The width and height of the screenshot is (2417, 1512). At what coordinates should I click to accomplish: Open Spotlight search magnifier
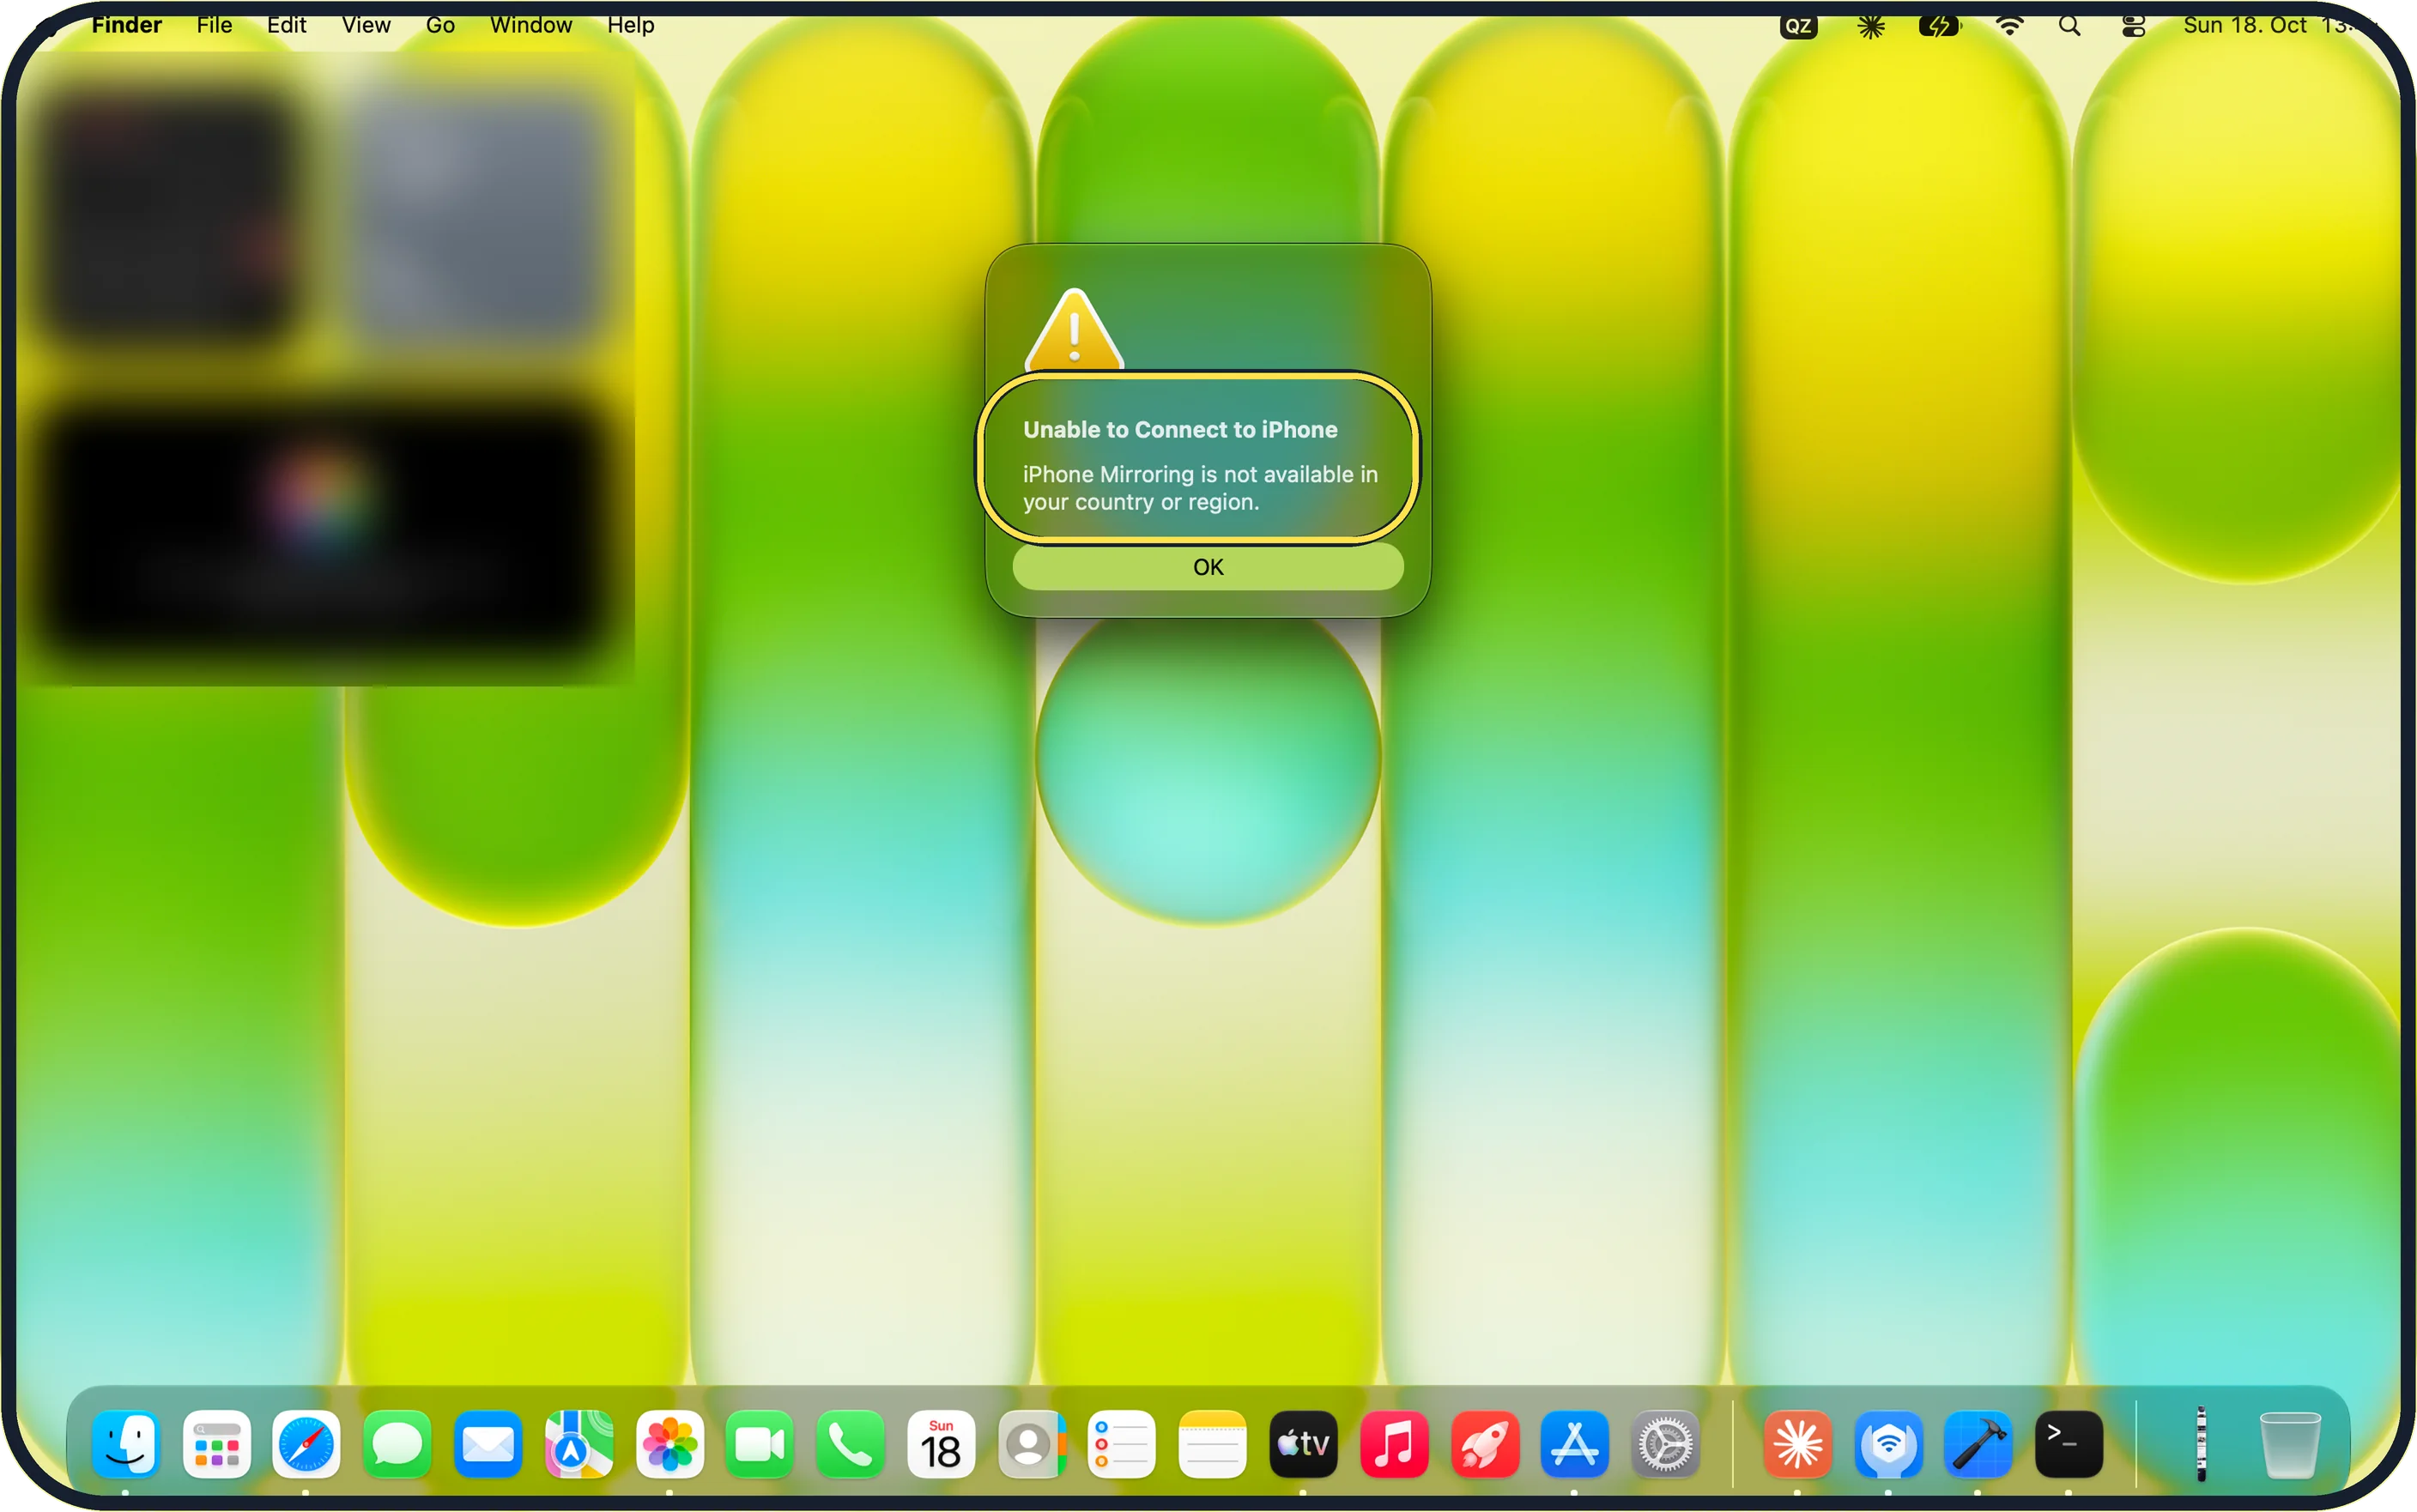click(x=2070, y=26)
